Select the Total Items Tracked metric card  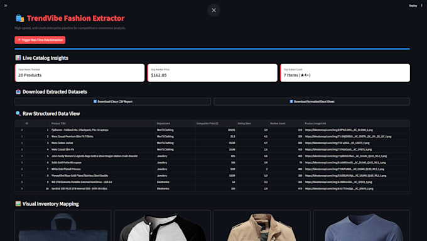80,73
